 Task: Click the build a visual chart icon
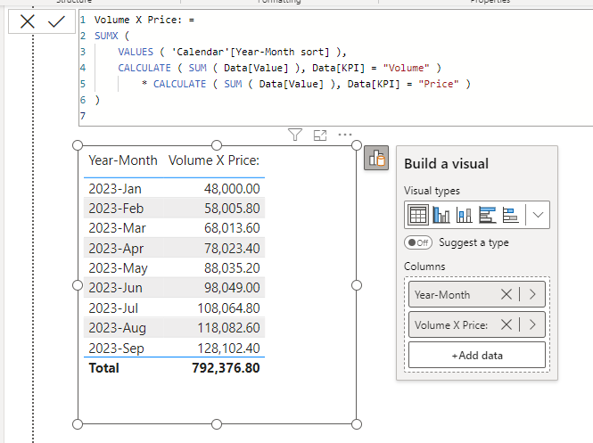pyautogui.click(x=376, y=158)
